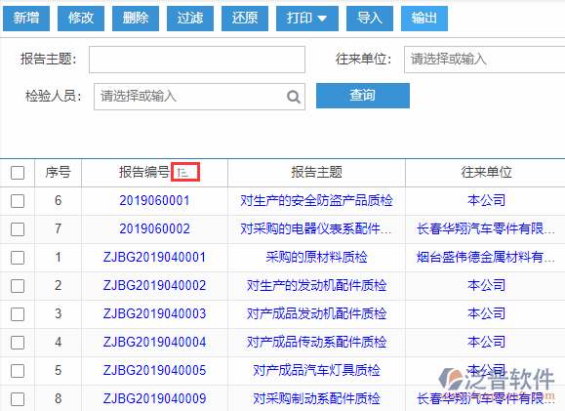Click the 新增 button
Viewport: 565px width, 411px height.
26,18
